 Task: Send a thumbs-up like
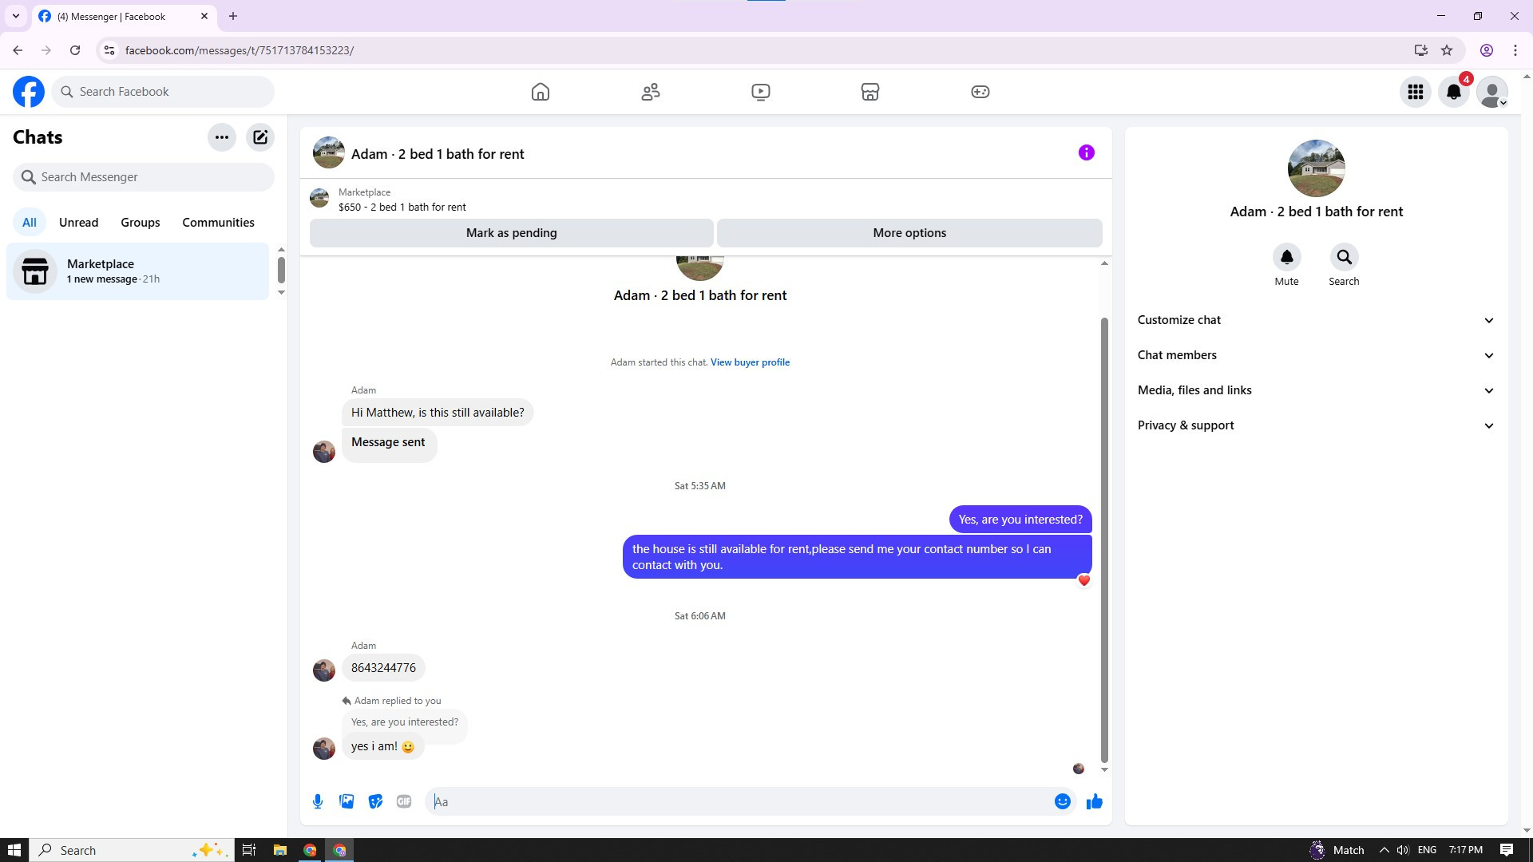point(1094,801)
